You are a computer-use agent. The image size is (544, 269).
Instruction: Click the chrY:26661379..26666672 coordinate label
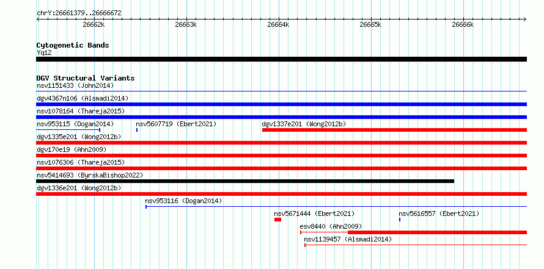[79, 13]
